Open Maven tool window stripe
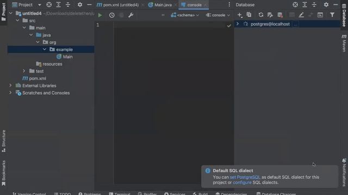This screenshot has width=348, height=195. coord(344,43)
